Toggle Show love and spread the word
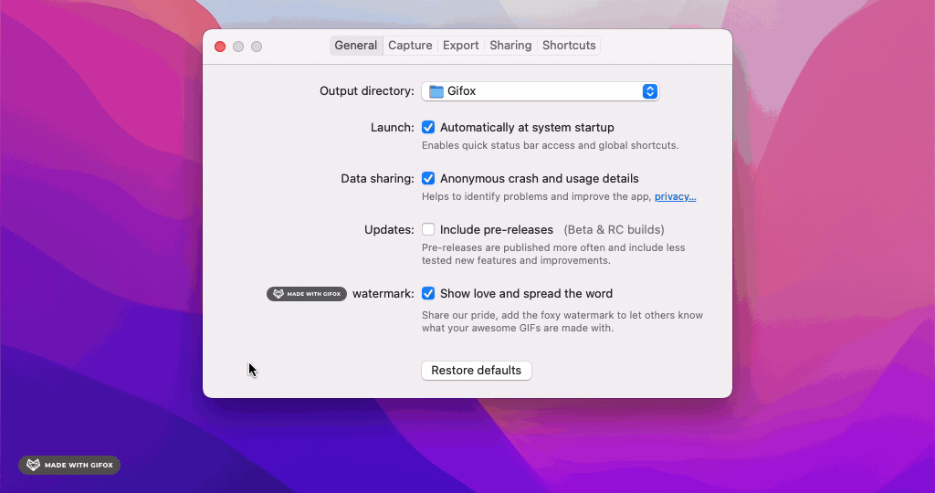935x493 pixels. (x=428, y=293)
